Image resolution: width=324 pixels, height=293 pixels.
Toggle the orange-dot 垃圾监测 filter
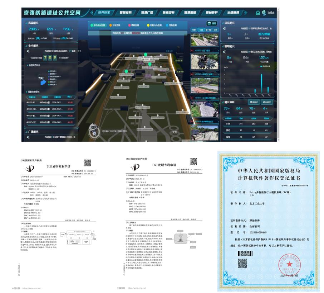click(x=116, y=25)
